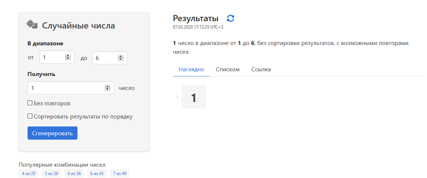
Task: Choose the '4 из 20' combination
Action: pyautogui.click(x=29, y=173)
